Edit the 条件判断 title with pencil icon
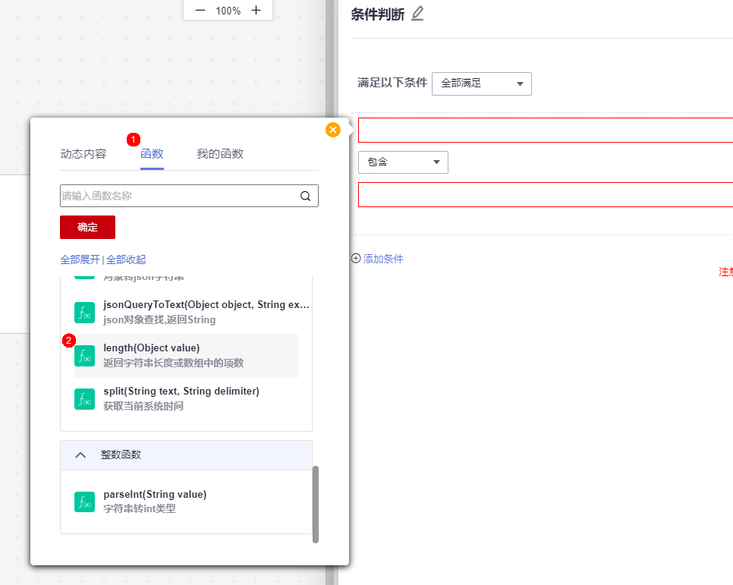 417,14
